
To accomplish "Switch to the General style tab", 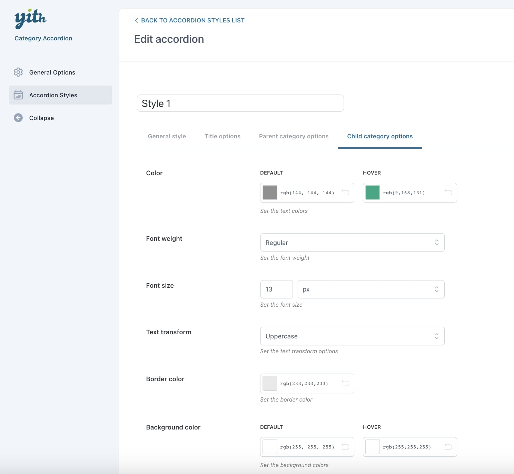I will [167, 136].
